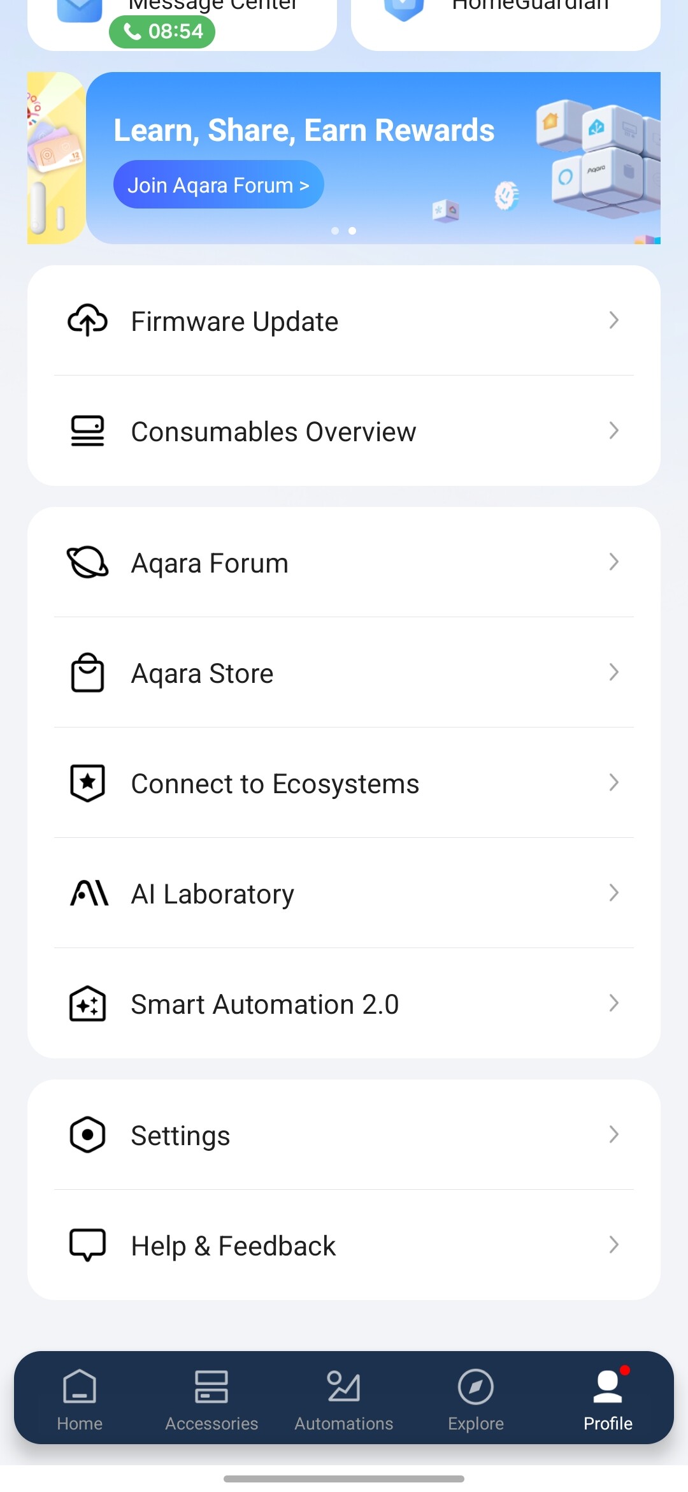Tap the Aqara Forum planet icon
The image size is (688, 1492).
pos(87,562)
